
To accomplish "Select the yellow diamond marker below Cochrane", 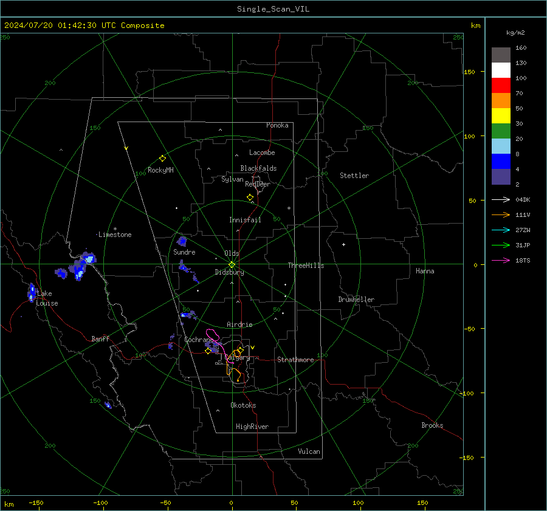I will click(208, 351).
